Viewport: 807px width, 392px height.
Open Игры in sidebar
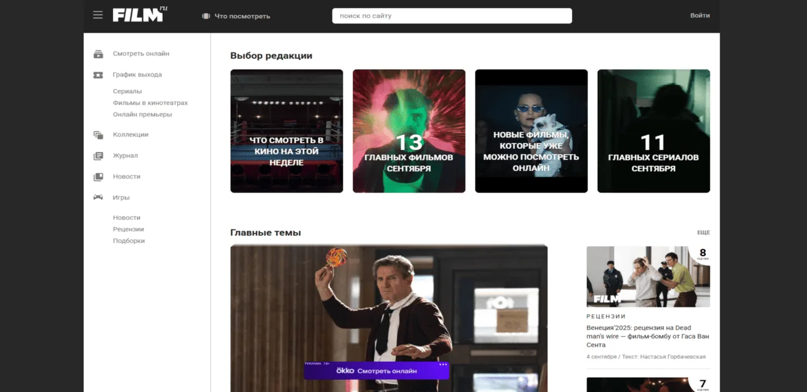121,198
